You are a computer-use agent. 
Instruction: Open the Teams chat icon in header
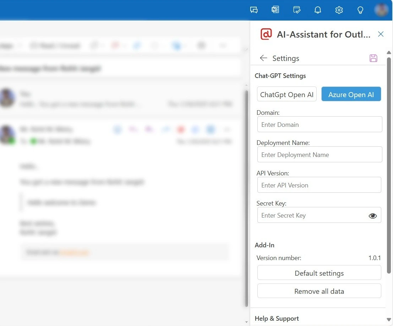[254, 10]
